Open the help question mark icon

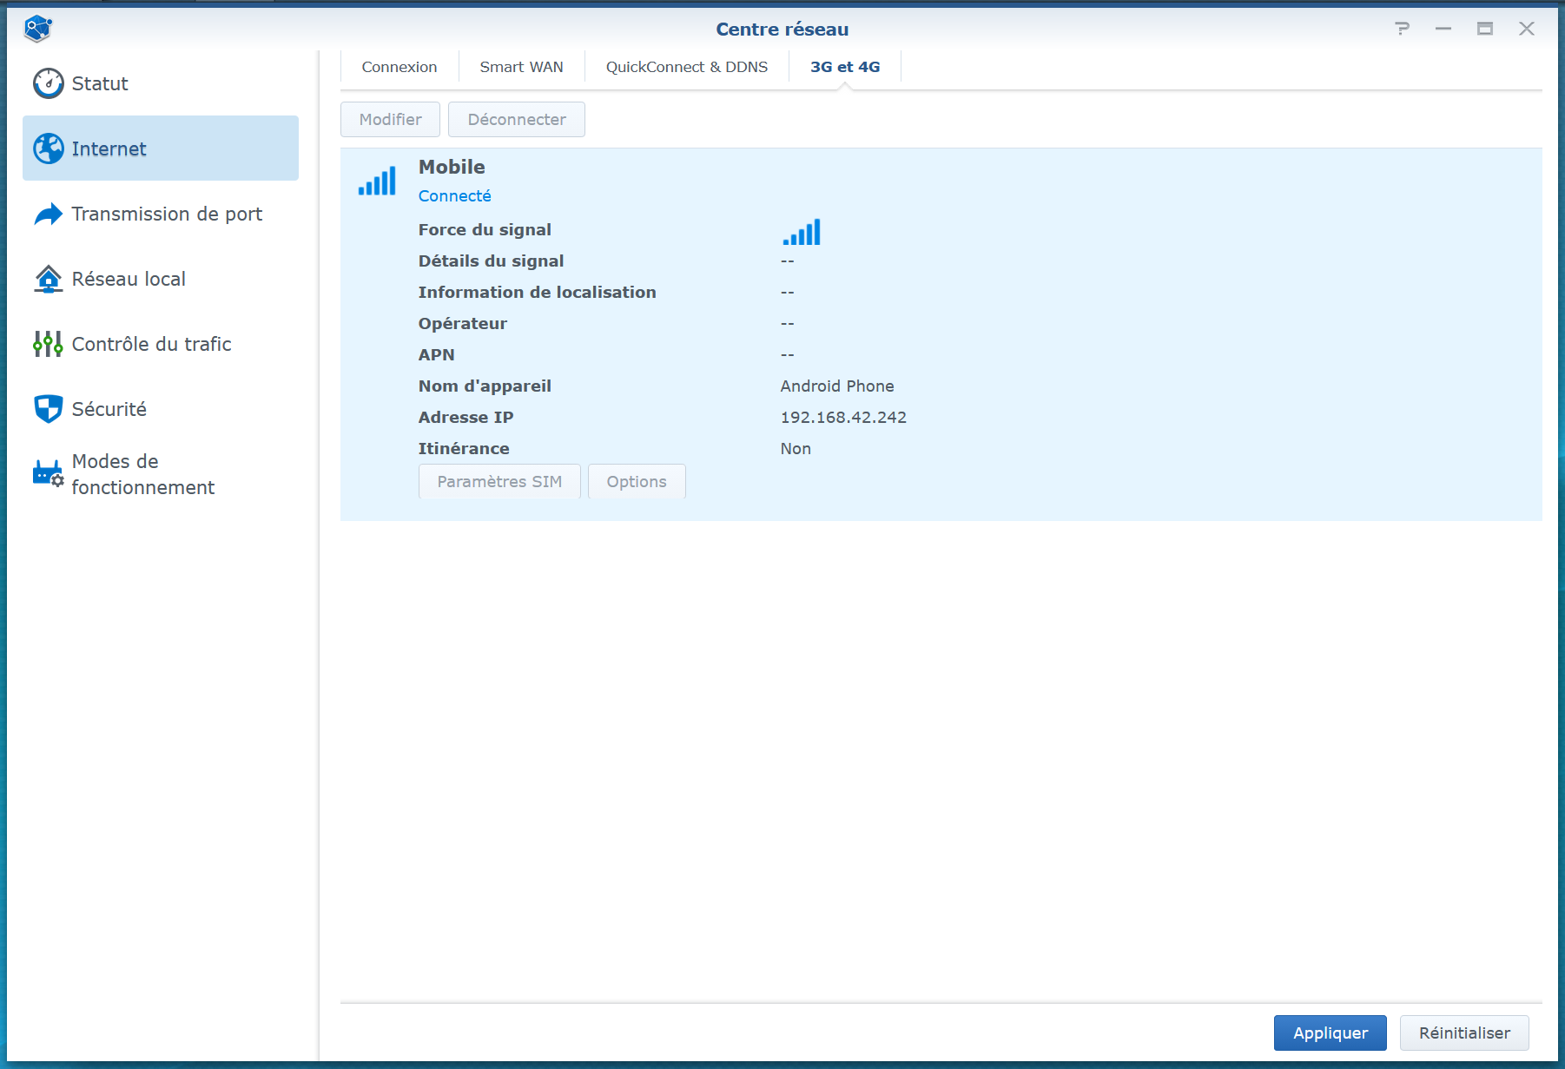(x=1402, y=29)
